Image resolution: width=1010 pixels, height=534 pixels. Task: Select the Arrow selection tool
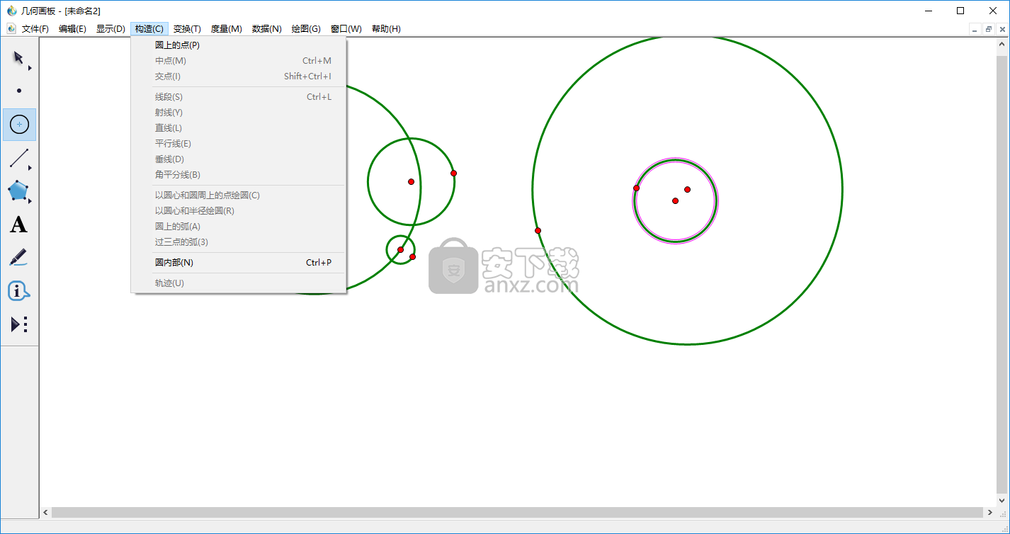click(18, 57)
